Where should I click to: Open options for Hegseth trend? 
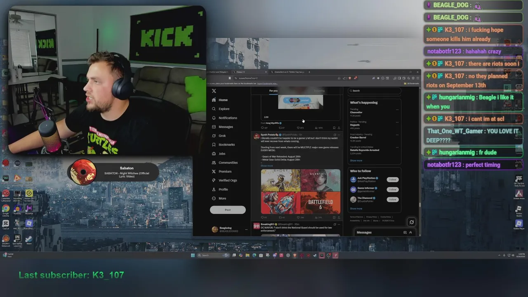point(397,122)
